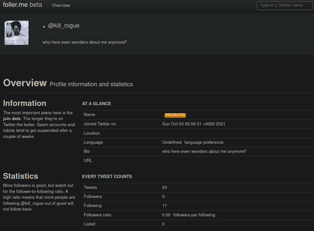Select the tweet count 93
Screen dimensions: 314x231
(x=164, y=187)
